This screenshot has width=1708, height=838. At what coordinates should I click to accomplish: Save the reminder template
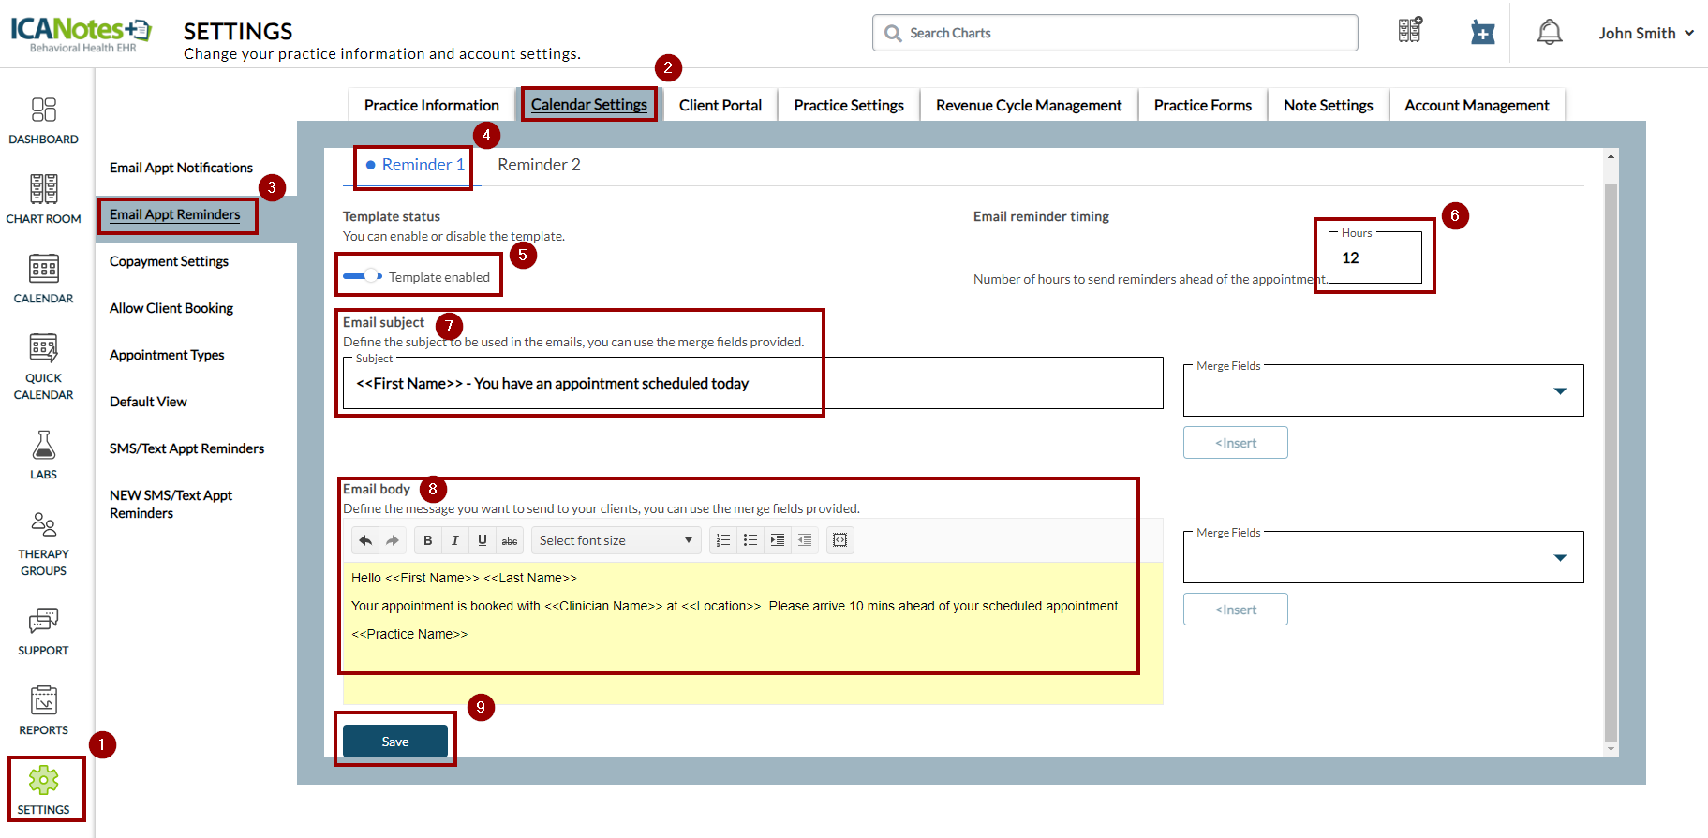pyautogui.click(x=394, y=742)
